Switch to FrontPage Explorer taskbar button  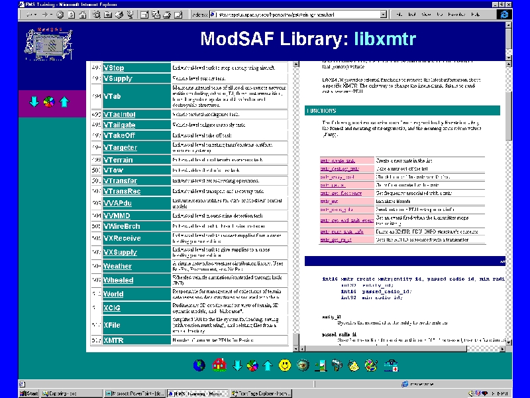pyautogui.click(x=261, y=393)
